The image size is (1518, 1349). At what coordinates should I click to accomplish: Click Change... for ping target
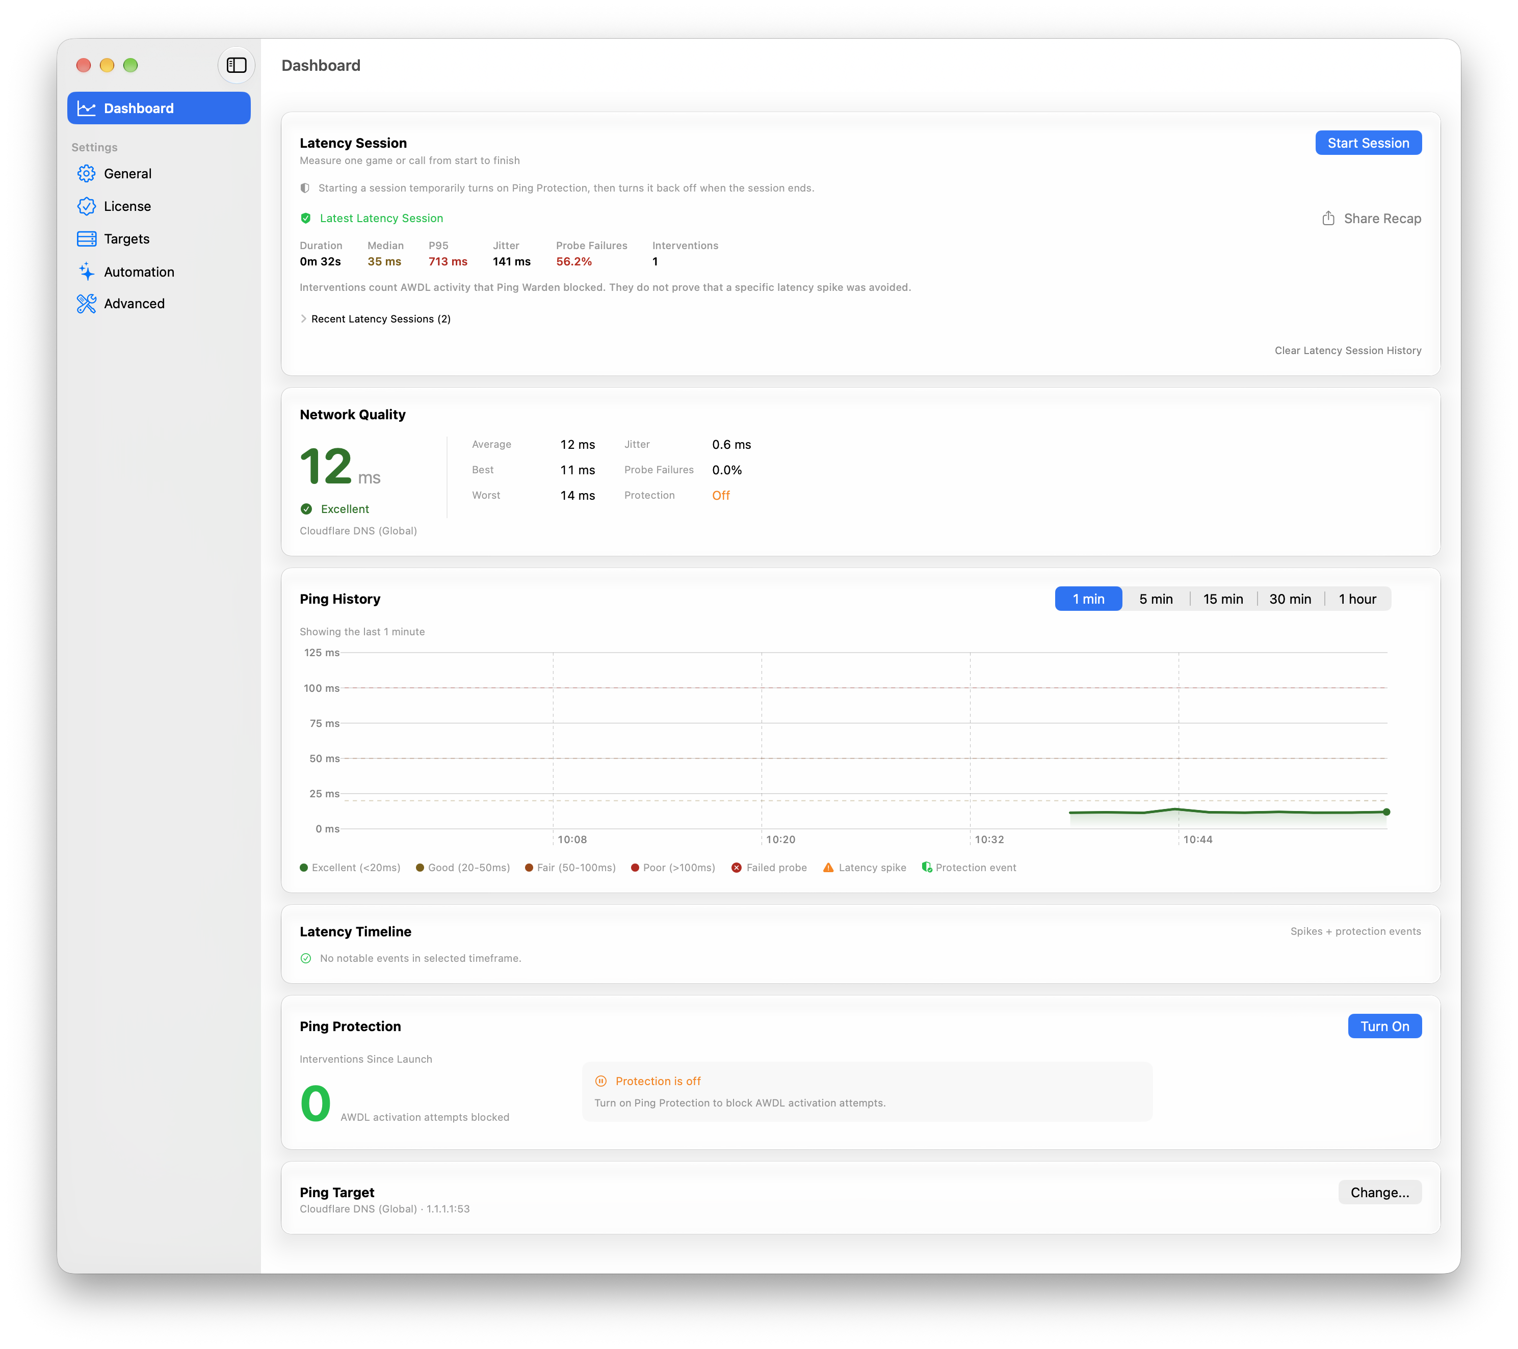click(x=1379, y=1193)
